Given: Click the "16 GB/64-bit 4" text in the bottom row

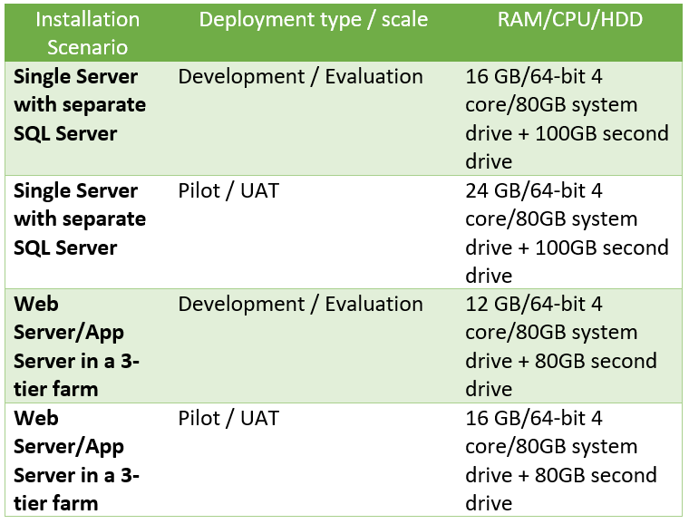Looking at the screenshot, I should point(533,418).
